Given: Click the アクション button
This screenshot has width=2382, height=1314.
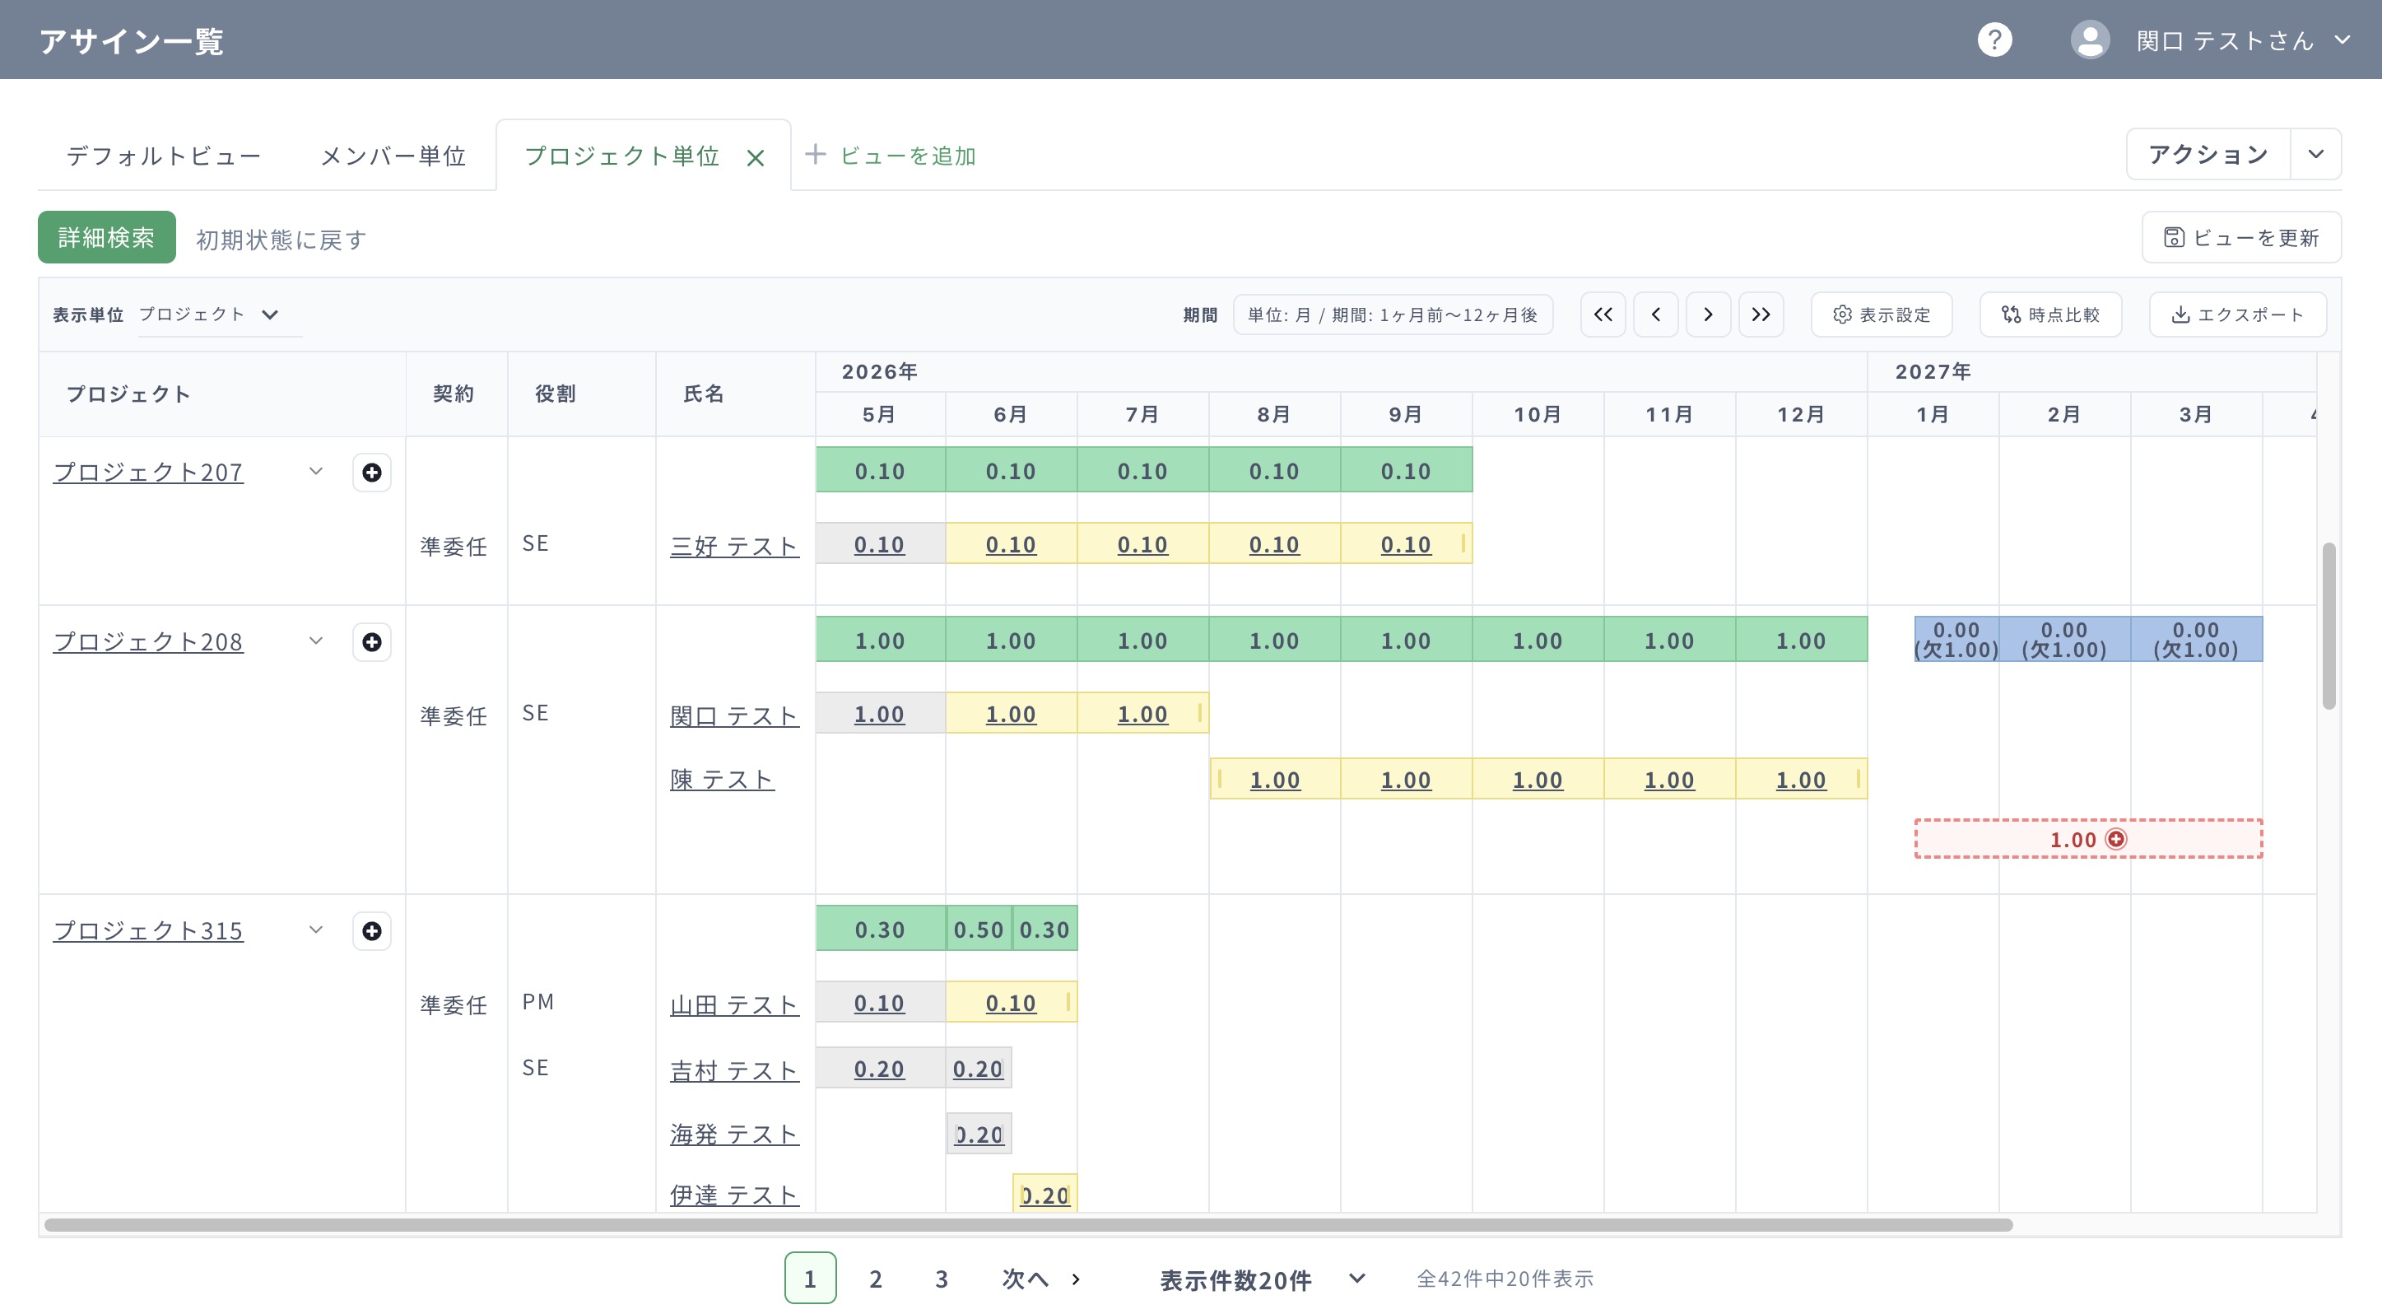Looking at the screenshot, I should (x=2208, y=153).
